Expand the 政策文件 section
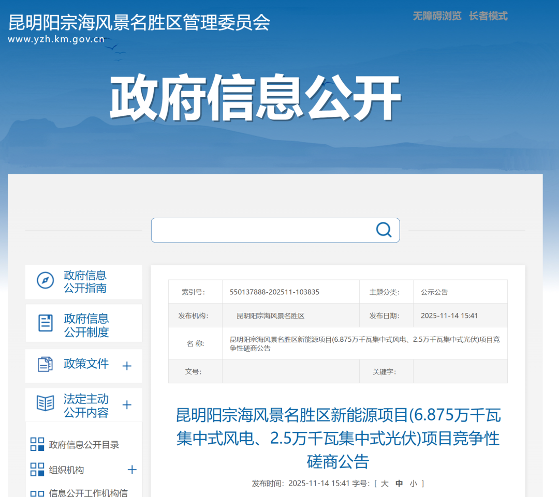Viewport: 559px width, 497px height. point(127,366)
